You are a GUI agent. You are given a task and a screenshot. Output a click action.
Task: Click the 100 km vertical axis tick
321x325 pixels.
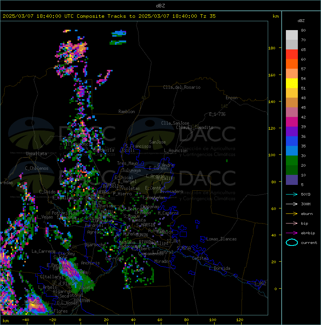272,155
